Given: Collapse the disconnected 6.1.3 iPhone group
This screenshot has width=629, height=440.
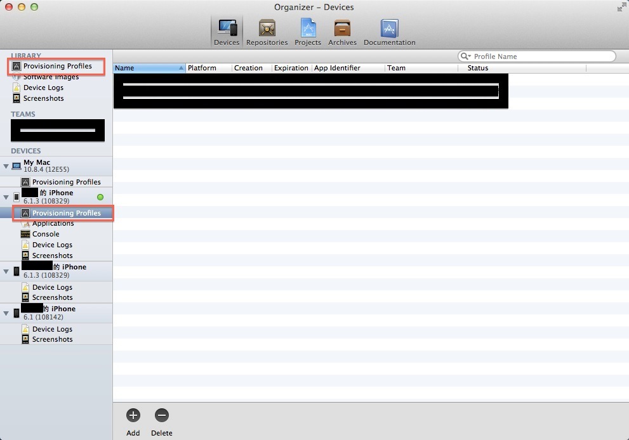Looking at the screenshot, I should [6, 271].
